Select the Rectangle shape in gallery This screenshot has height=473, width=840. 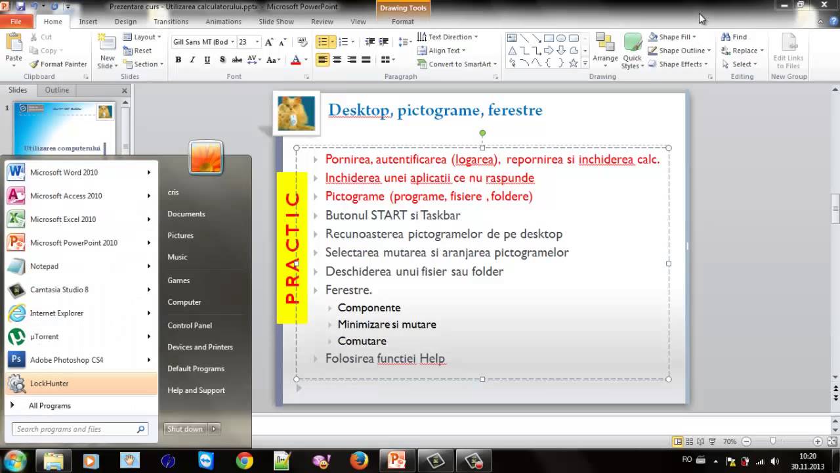[549, 38]
